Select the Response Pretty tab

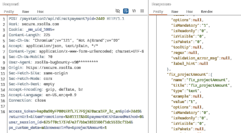(x=158, y=12)
